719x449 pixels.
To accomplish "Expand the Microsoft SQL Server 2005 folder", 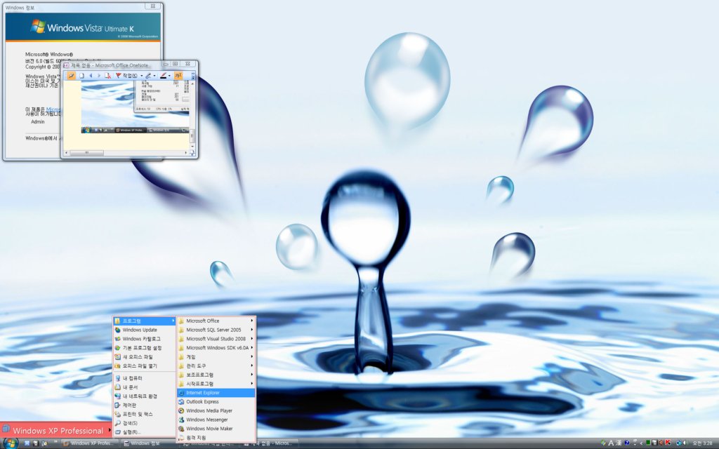I will [216, 330].
